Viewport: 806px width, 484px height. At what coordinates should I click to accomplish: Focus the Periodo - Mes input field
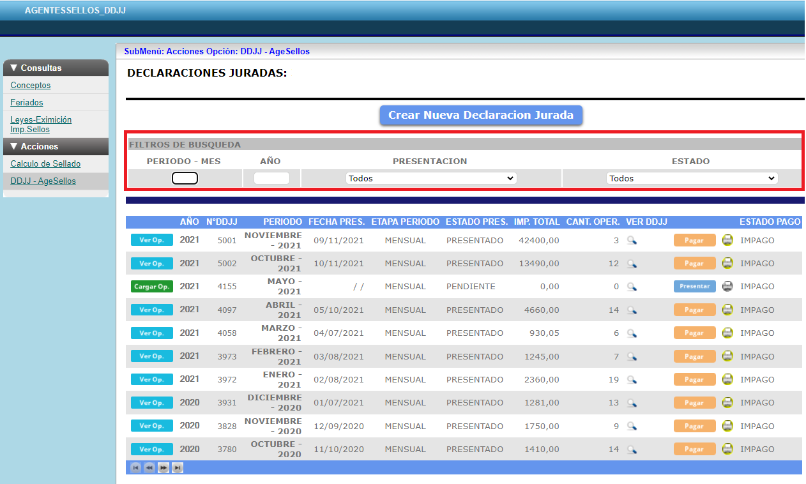pos(185,178)
